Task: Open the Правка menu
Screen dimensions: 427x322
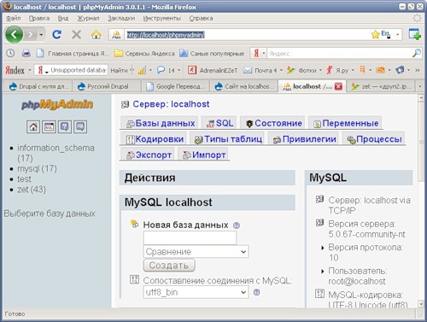Action: pyautogui.click(x=39, y=18)
